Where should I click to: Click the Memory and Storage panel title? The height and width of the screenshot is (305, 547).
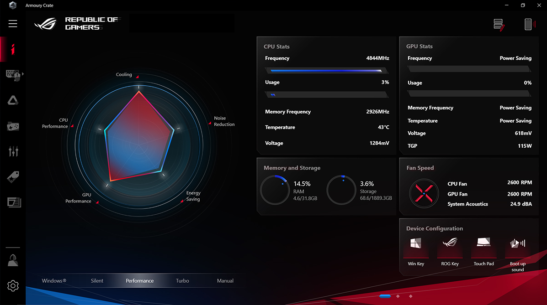coord(292,168)
